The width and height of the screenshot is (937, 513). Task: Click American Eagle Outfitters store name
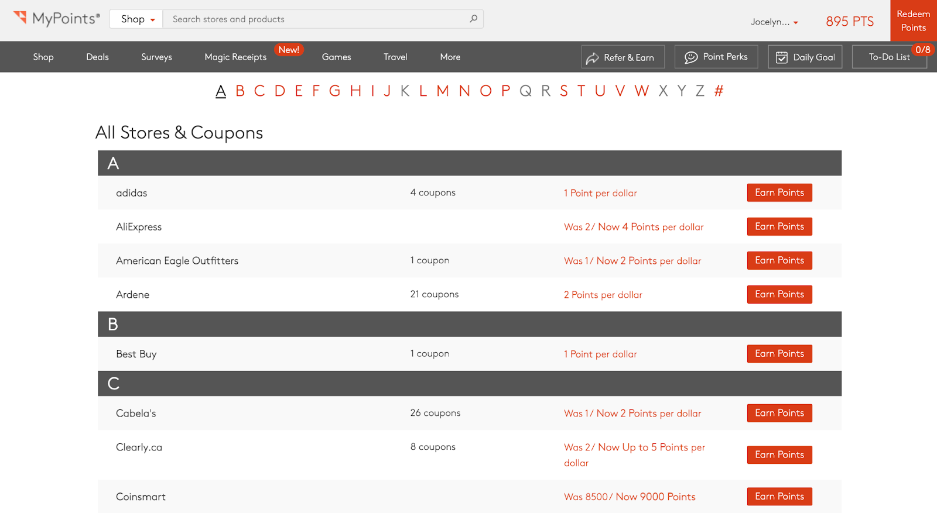pyautogui.click(x=177, y=261)
